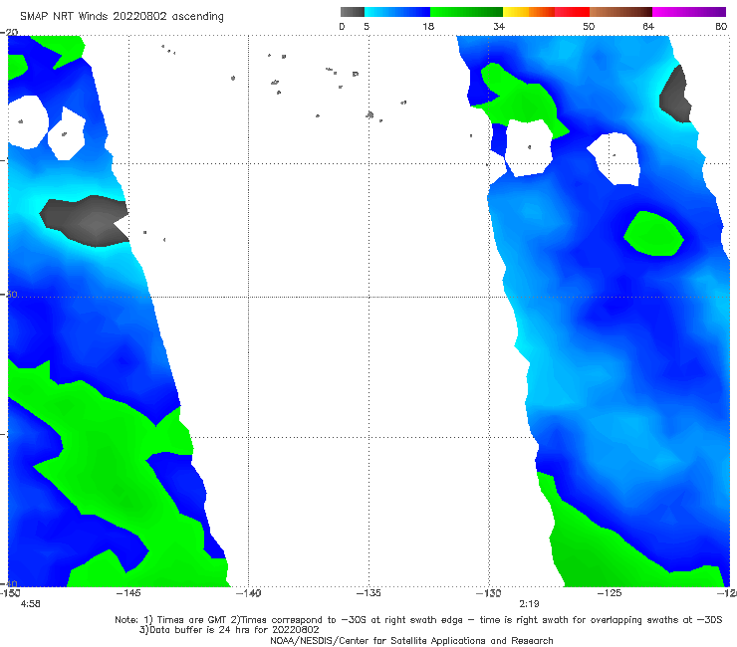Click the latitude label '-30' on the left axis

(9, 294)
